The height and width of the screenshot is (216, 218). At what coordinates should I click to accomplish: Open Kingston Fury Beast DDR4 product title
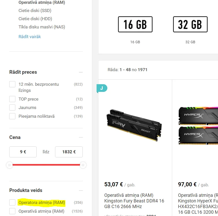coord(134,201)
